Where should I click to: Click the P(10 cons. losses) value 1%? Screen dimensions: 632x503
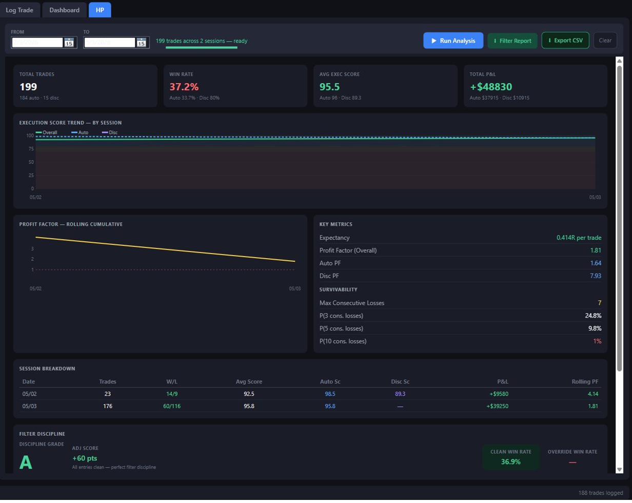[597, 341]
